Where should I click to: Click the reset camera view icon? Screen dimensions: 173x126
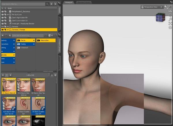click(170, 27)
